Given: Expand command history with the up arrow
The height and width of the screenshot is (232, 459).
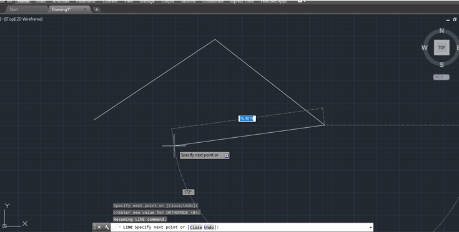Looking at the screenshot, I should click(370, 227).
